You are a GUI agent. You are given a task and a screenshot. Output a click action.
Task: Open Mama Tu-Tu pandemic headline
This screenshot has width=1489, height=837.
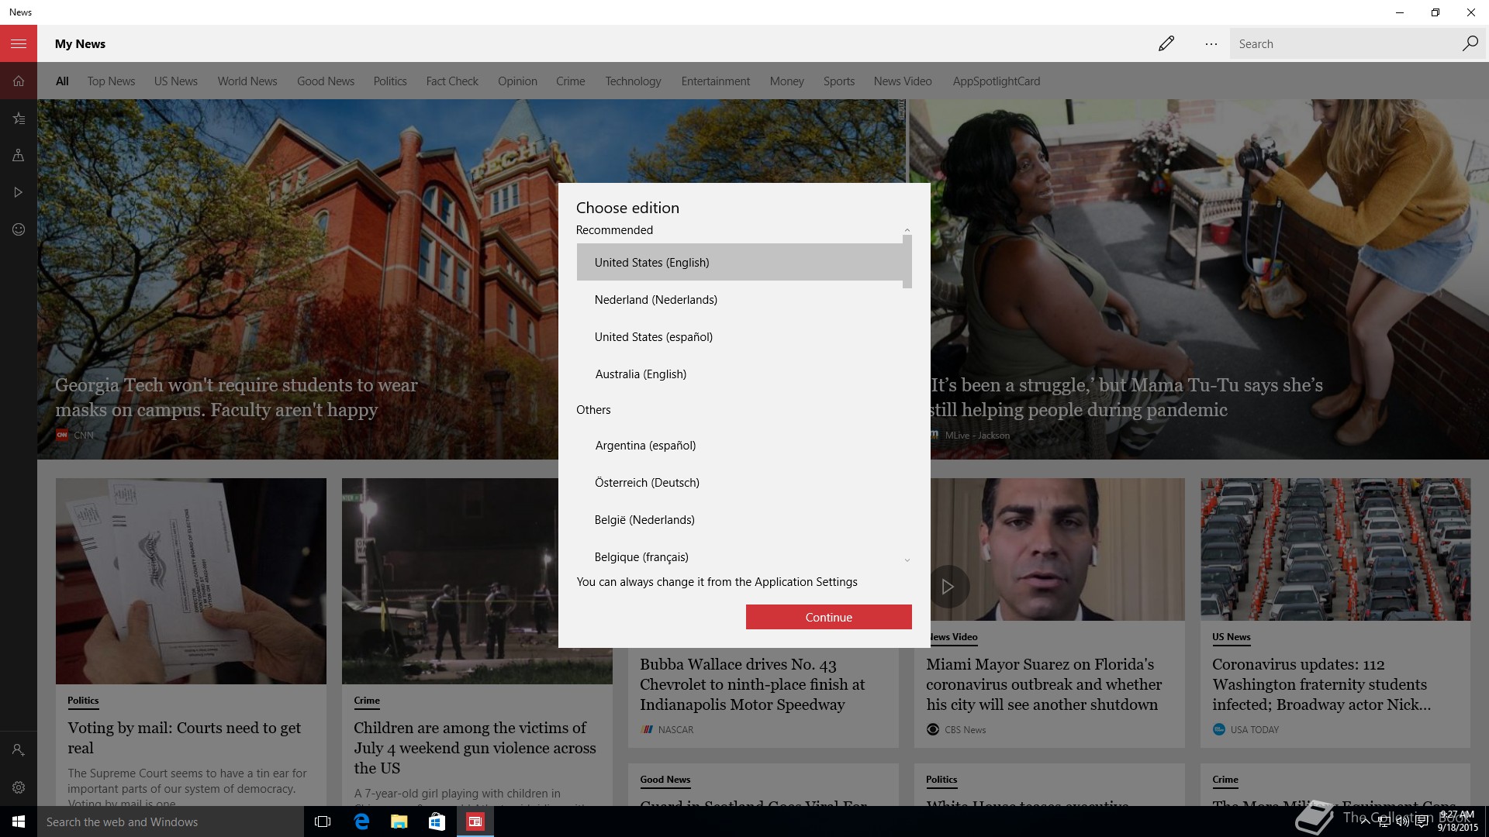(1126, 397)
